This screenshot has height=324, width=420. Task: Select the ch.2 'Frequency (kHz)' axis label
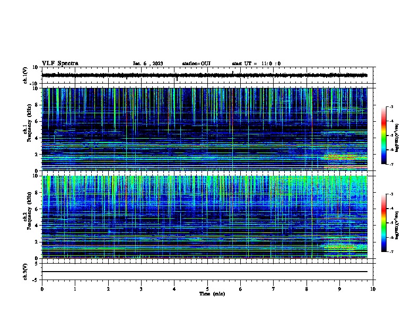coord(29,211)
